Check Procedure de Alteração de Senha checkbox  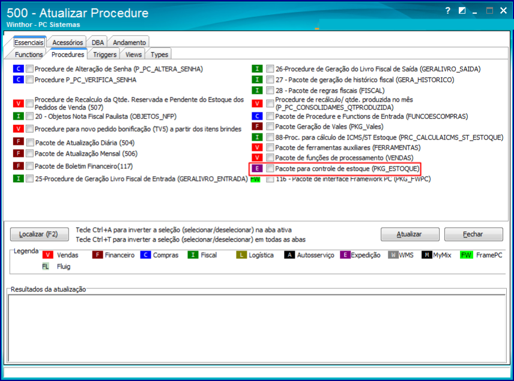(x=29, y=69)
